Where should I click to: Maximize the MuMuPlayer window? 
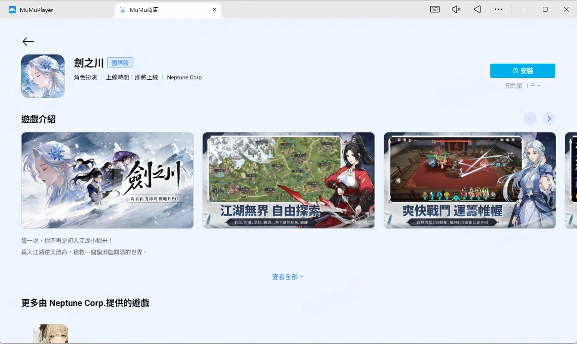click(545, 9)
